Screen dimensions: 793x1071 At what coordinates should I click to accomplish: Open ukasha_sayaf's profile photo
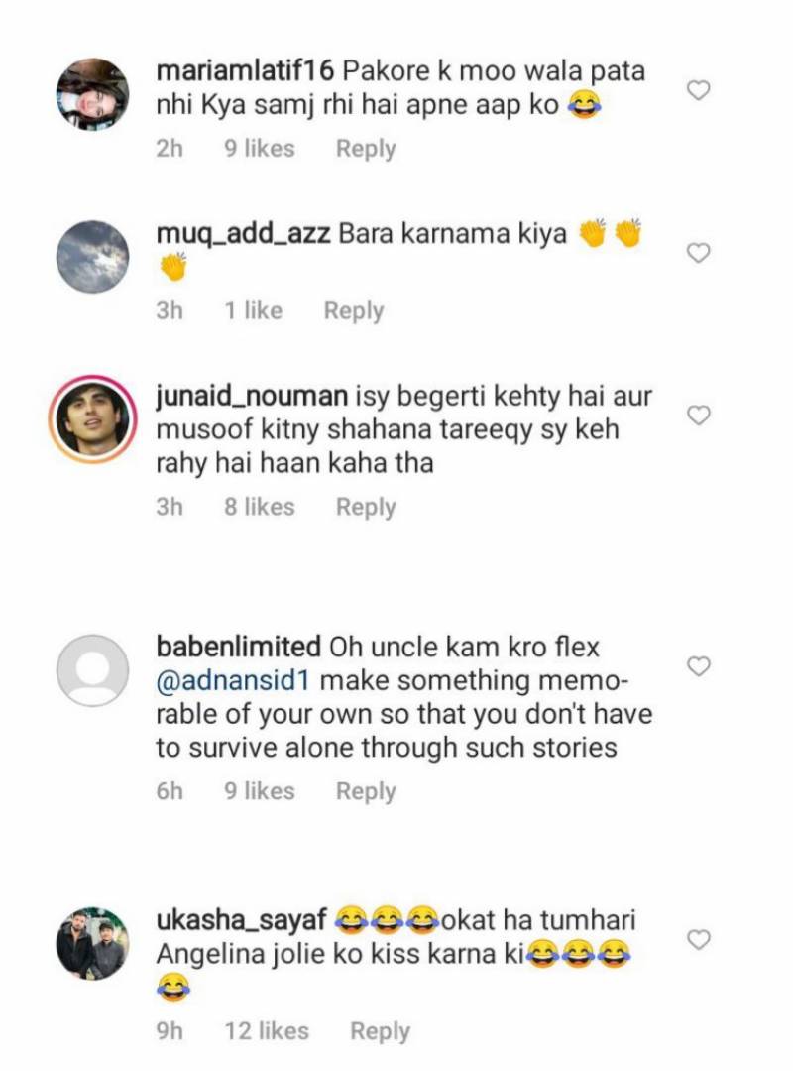click(92, 942)
